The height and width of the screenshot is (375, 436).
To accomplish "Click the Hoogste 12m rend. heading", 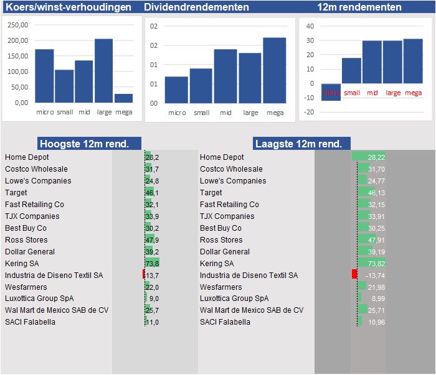I will [89, 144].
